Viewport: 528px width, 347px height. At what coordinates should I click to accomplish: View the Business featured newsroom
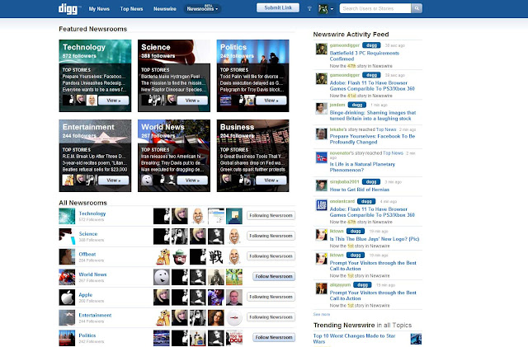271,181
